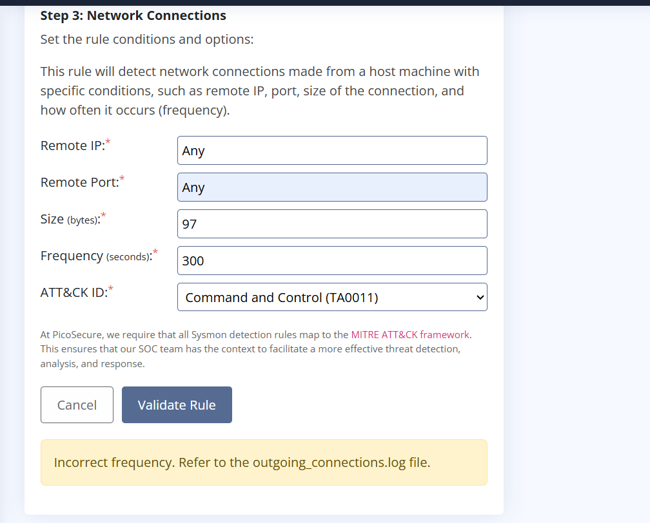Click the "Size (bytes):" label

click(70, 219)
